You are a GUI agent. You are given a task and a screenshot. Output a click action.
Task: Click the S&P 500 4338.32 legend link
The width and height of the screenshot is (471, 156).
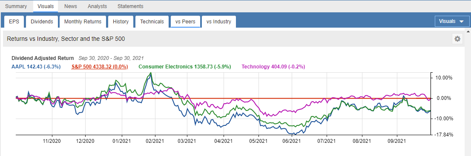click(100, 67)
